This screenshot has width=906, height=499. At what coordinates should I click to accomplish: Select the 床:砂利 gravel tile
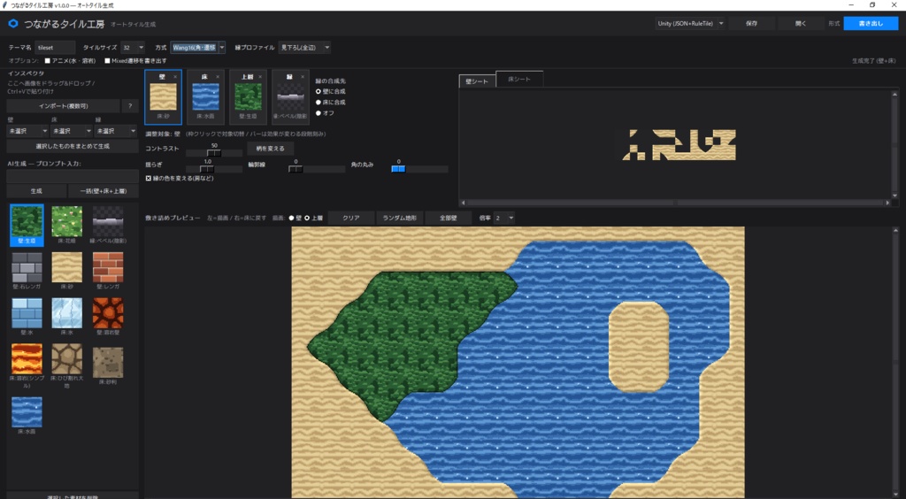point(108,365)
